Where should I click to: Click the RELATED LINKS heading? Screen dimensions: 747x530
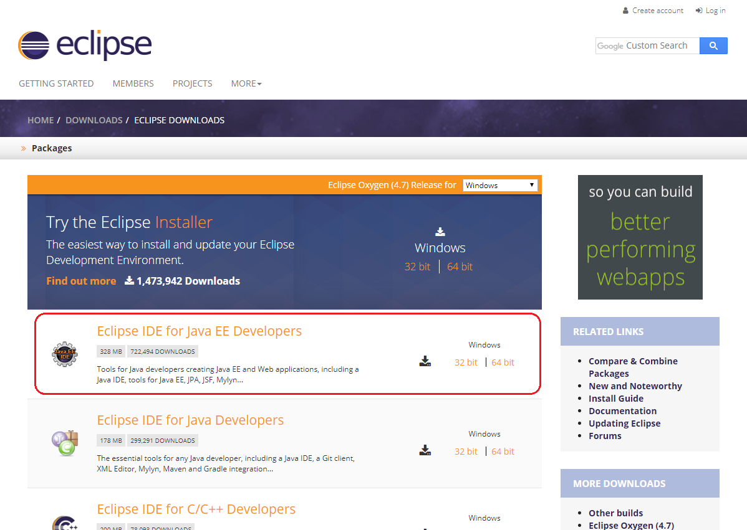[609, 331]
